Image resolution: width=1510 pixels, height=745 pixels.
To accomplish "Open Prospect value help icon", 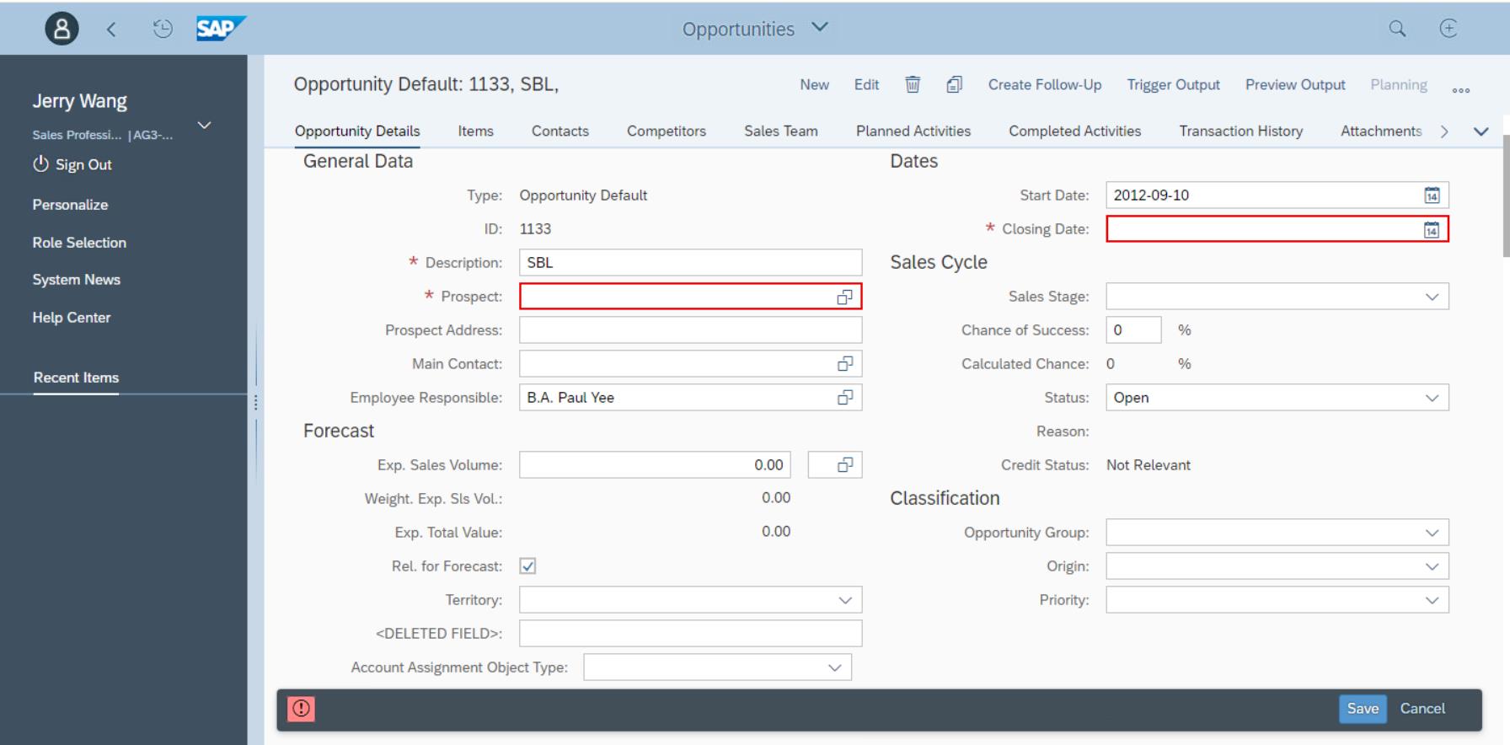I will click(844, 297).
